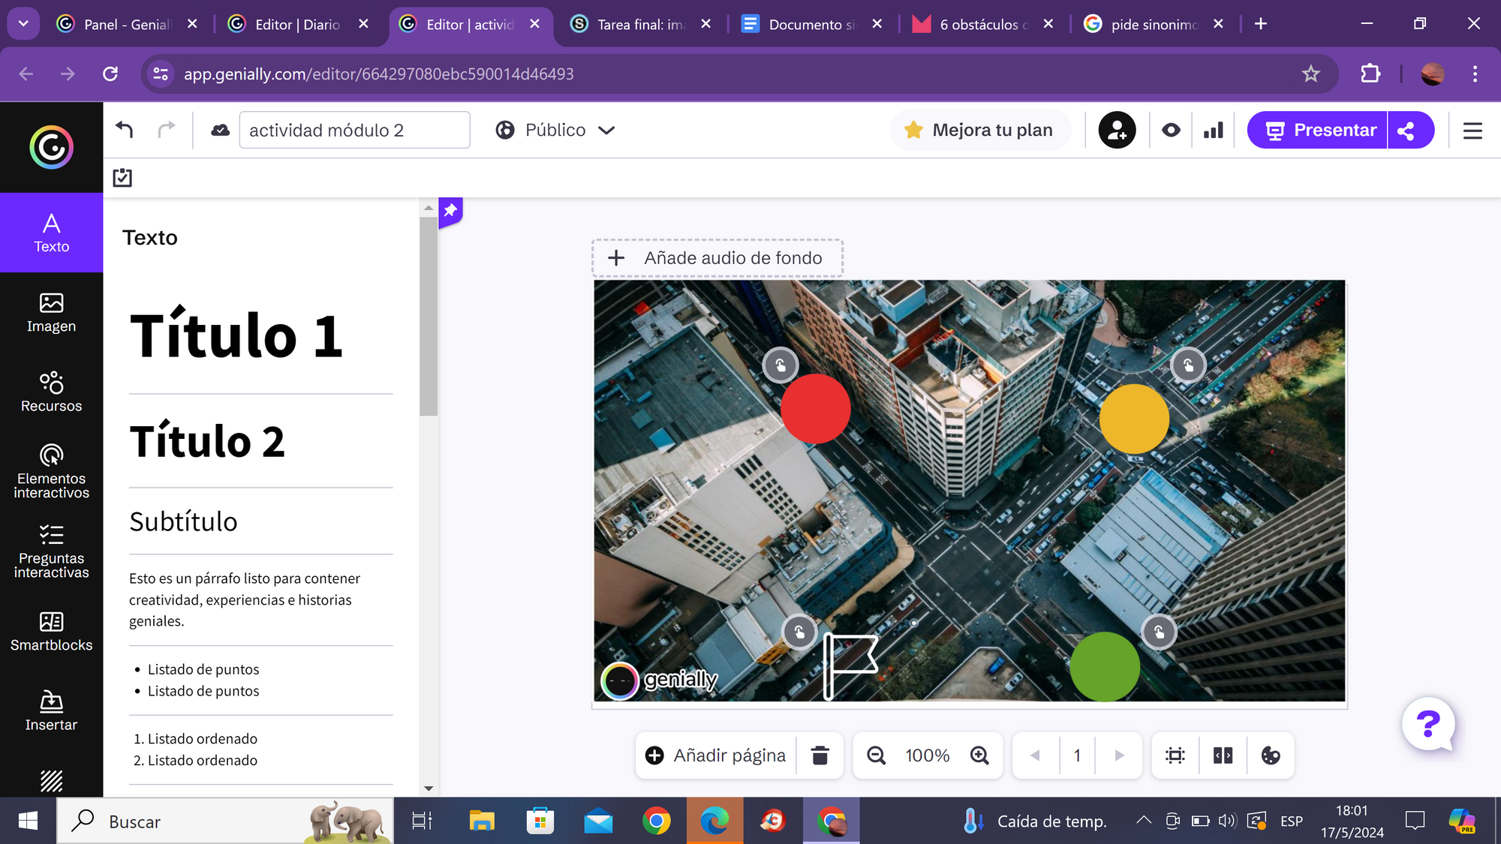Toggle the pin panel button

click(450, 211)
